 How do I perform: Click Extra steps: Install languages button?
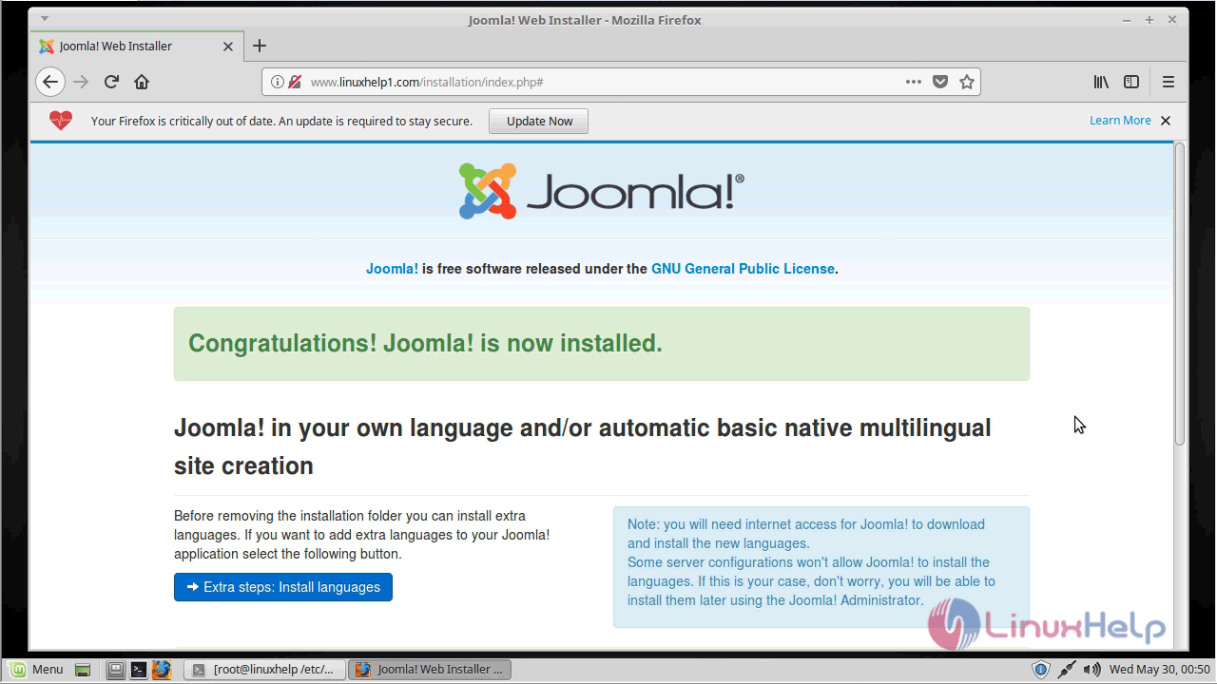[283, 587]
